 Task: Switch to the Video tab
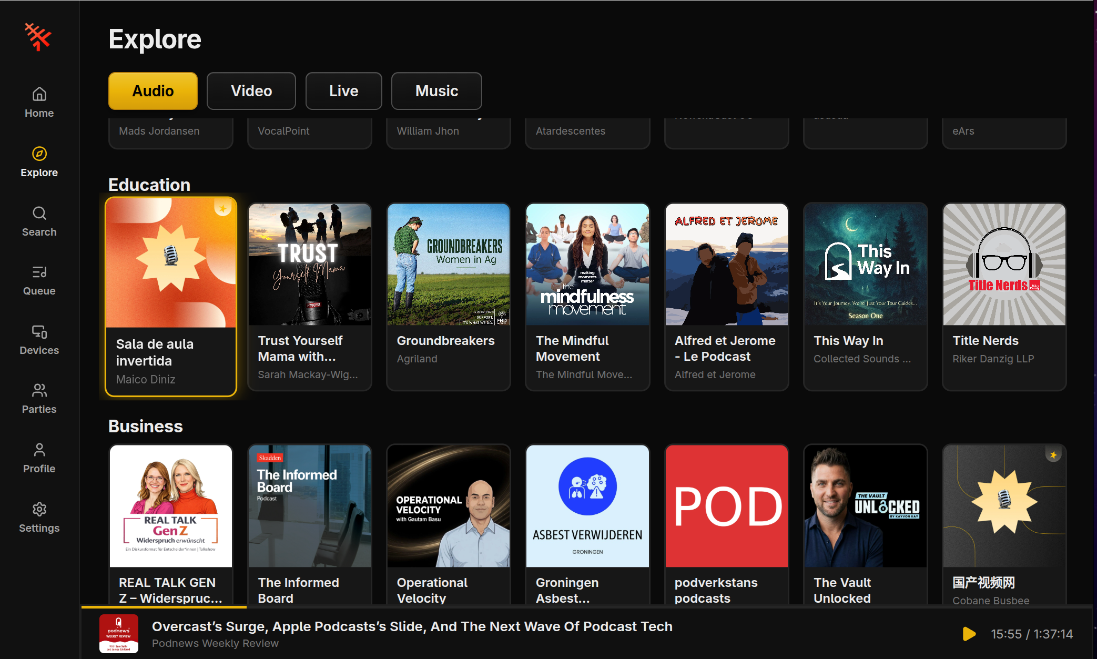tap(251, 91)
